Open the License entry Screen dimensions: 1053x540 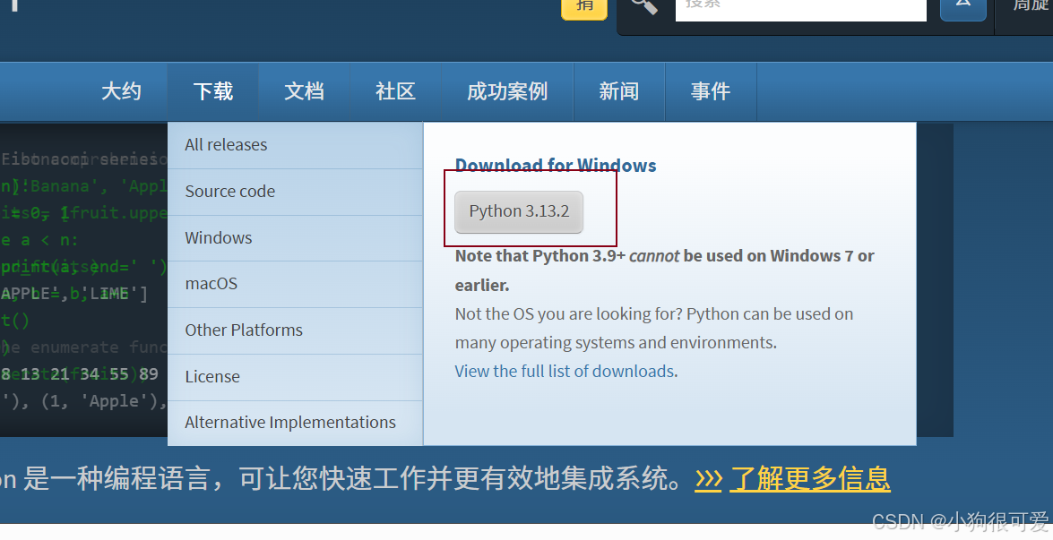[x=295, y=377]
